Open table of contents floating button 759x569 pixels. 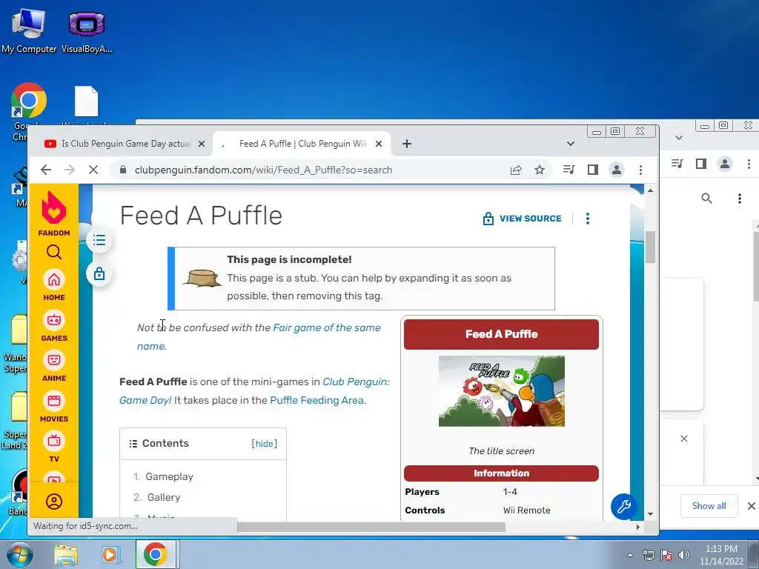pos(99,241)
